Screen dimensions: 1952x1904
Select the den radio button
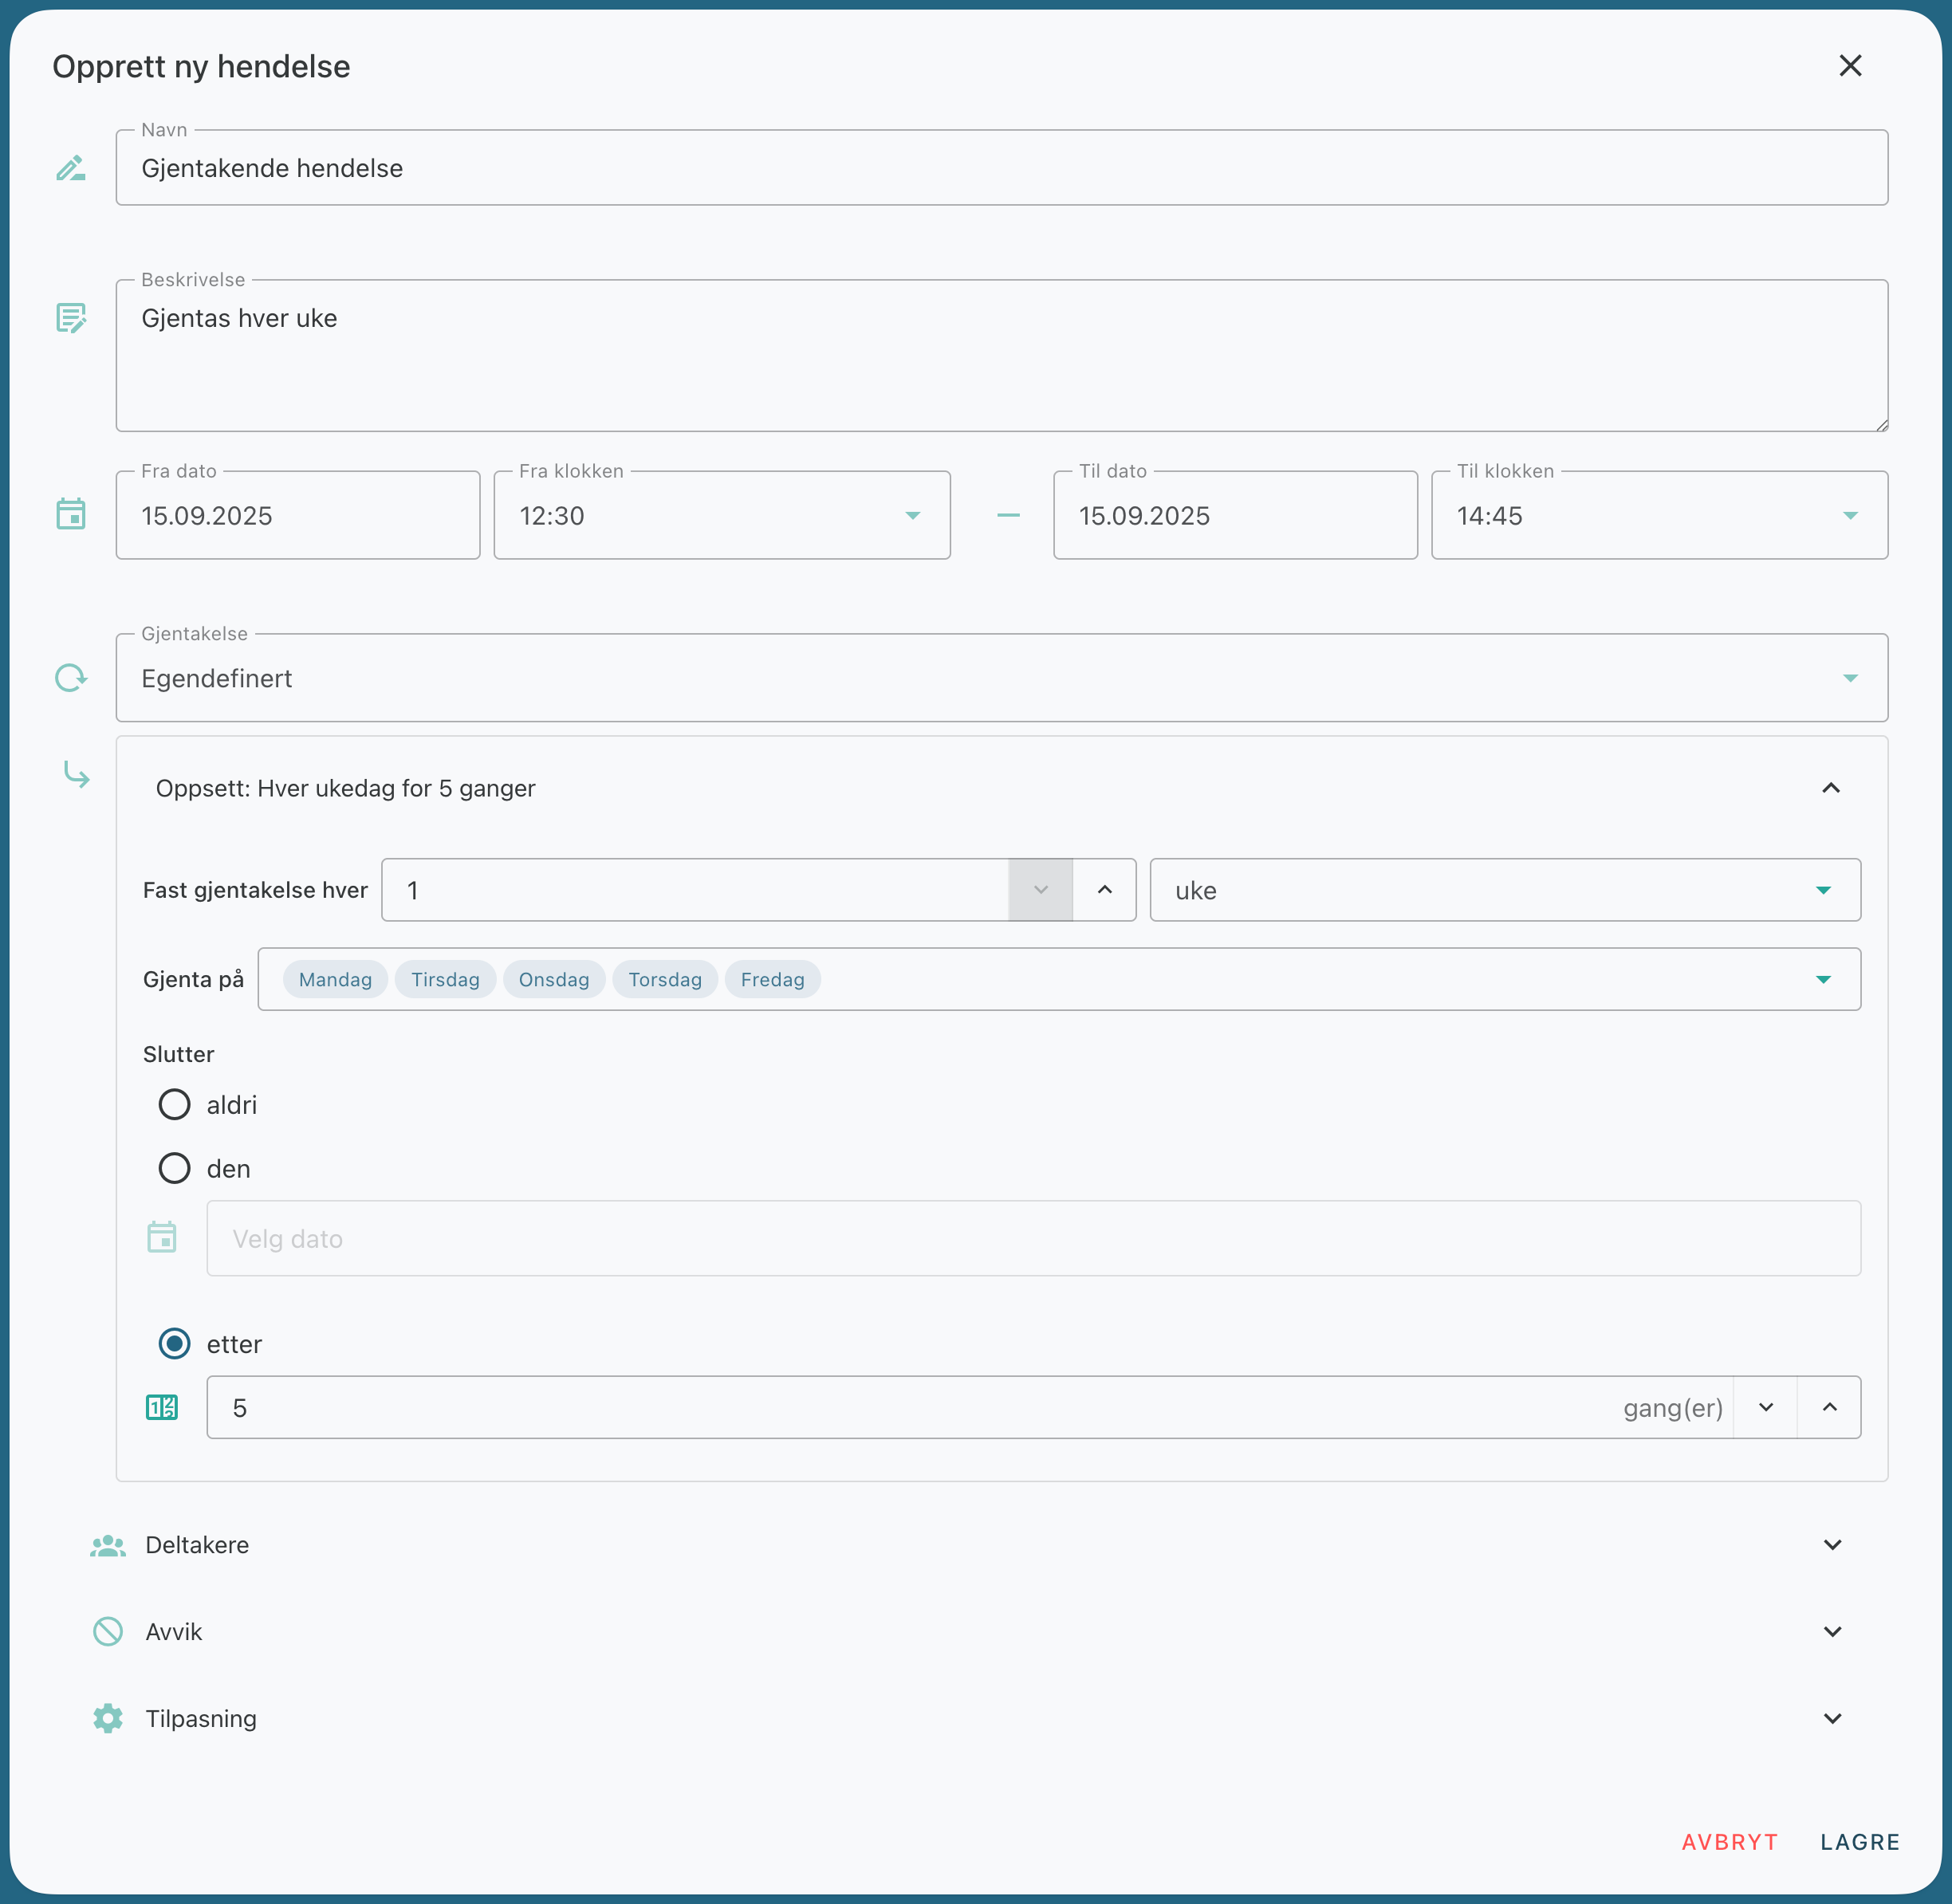[174, 1168]
